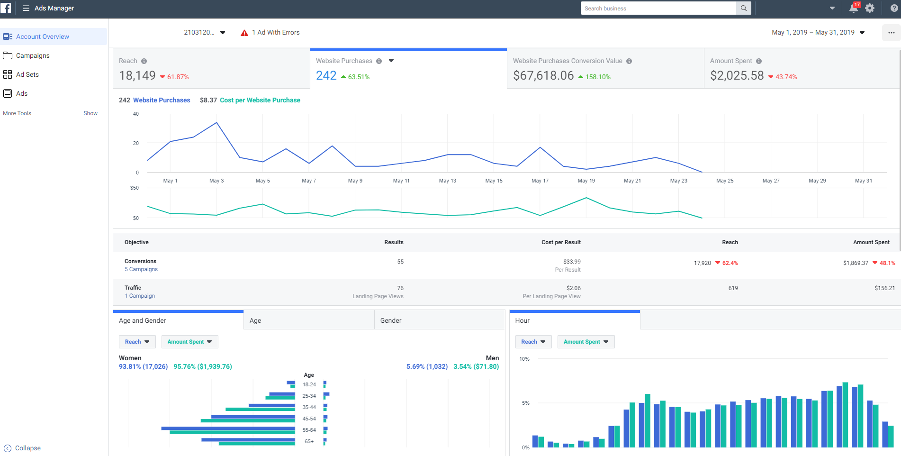
Task: Open the three-dots more options button
Action: tap(891, 33)
